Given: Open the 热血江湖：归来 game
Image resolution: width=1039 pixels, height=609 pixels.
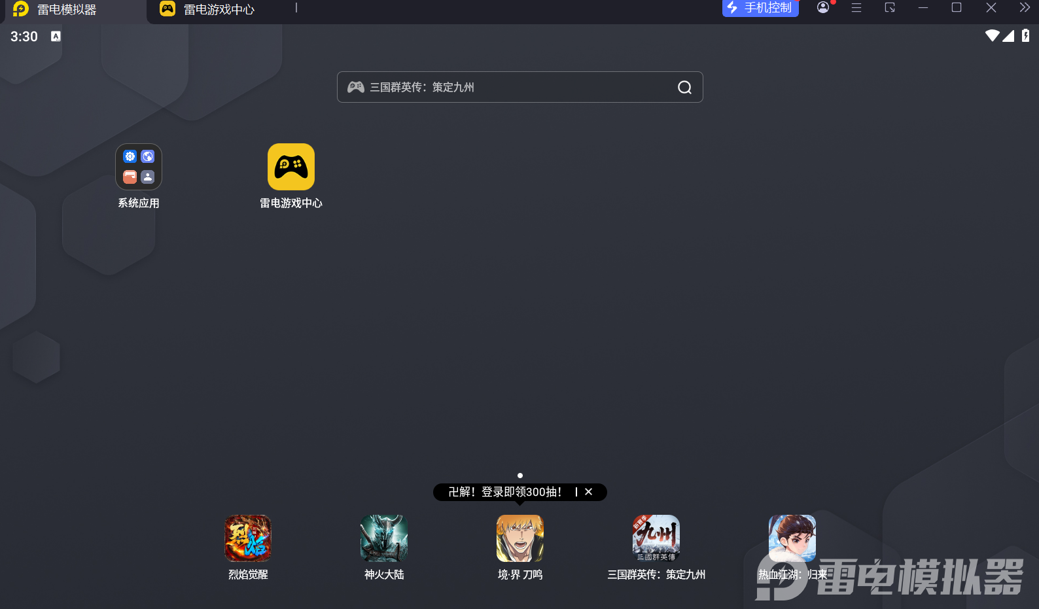Looking at the screenshot, I should pos(792,538).
